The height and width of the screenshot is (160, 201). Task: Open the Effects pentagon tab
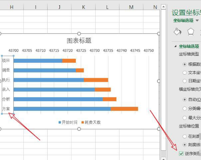(190, 32)
